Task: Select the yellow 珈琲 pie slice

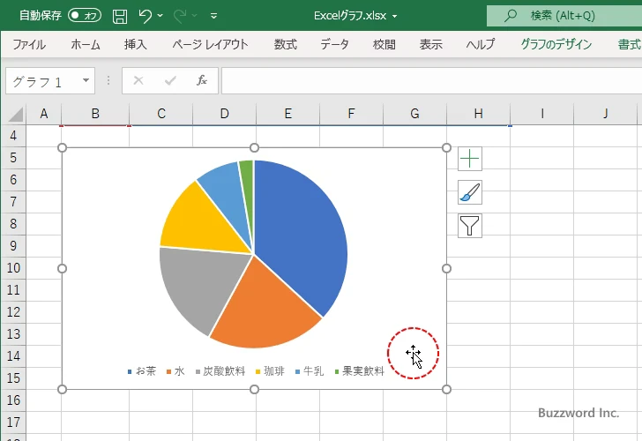Action: click(x=197, y=221)
